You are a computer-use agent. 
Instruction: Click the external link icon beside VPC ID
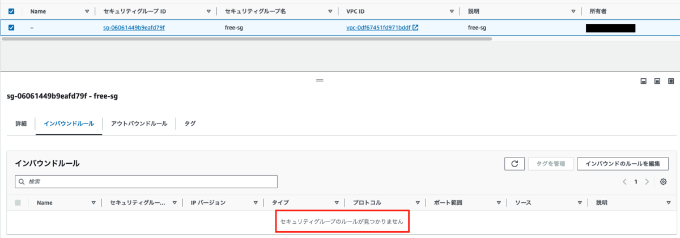click(415, 27)
